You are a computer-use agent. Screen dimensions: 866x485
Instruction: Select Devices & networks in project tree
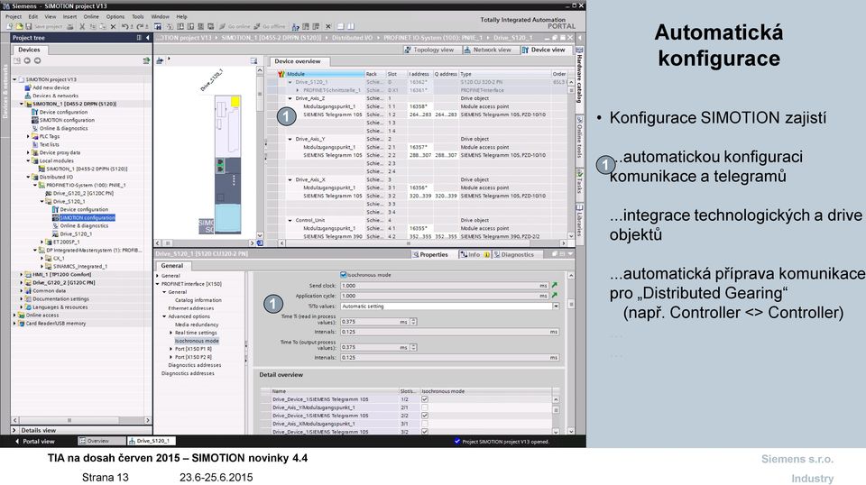coord(55,96)
